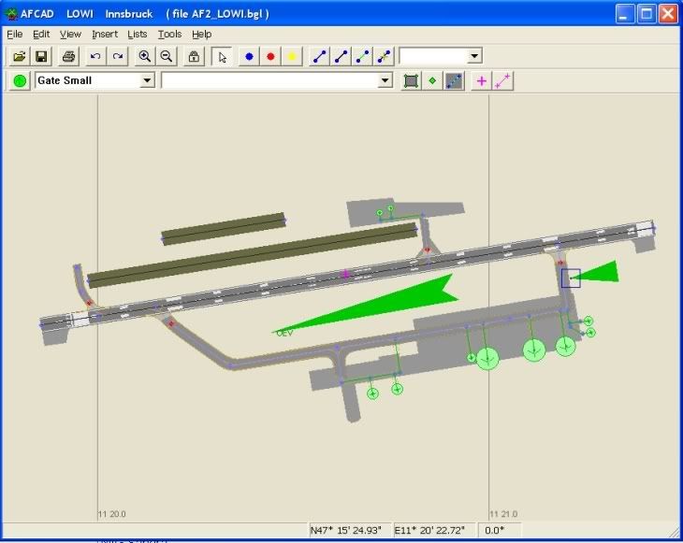Open the Tools menu
This screenshot has width=683, height=543.
point(169,34)
